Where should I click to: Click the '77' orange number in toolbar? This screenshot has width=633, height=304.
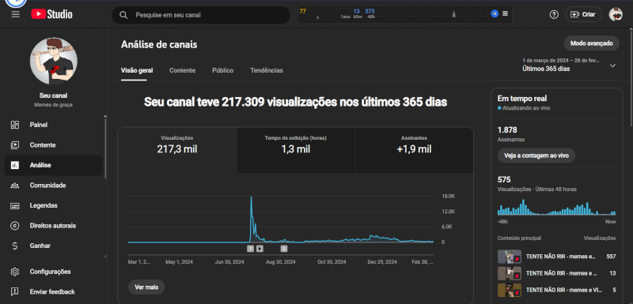(x=303, y=11)
